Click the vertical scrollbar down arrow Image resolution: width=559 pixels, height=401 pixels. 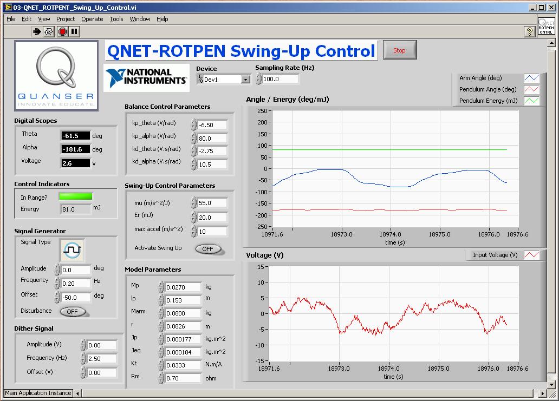coord(551,385)
